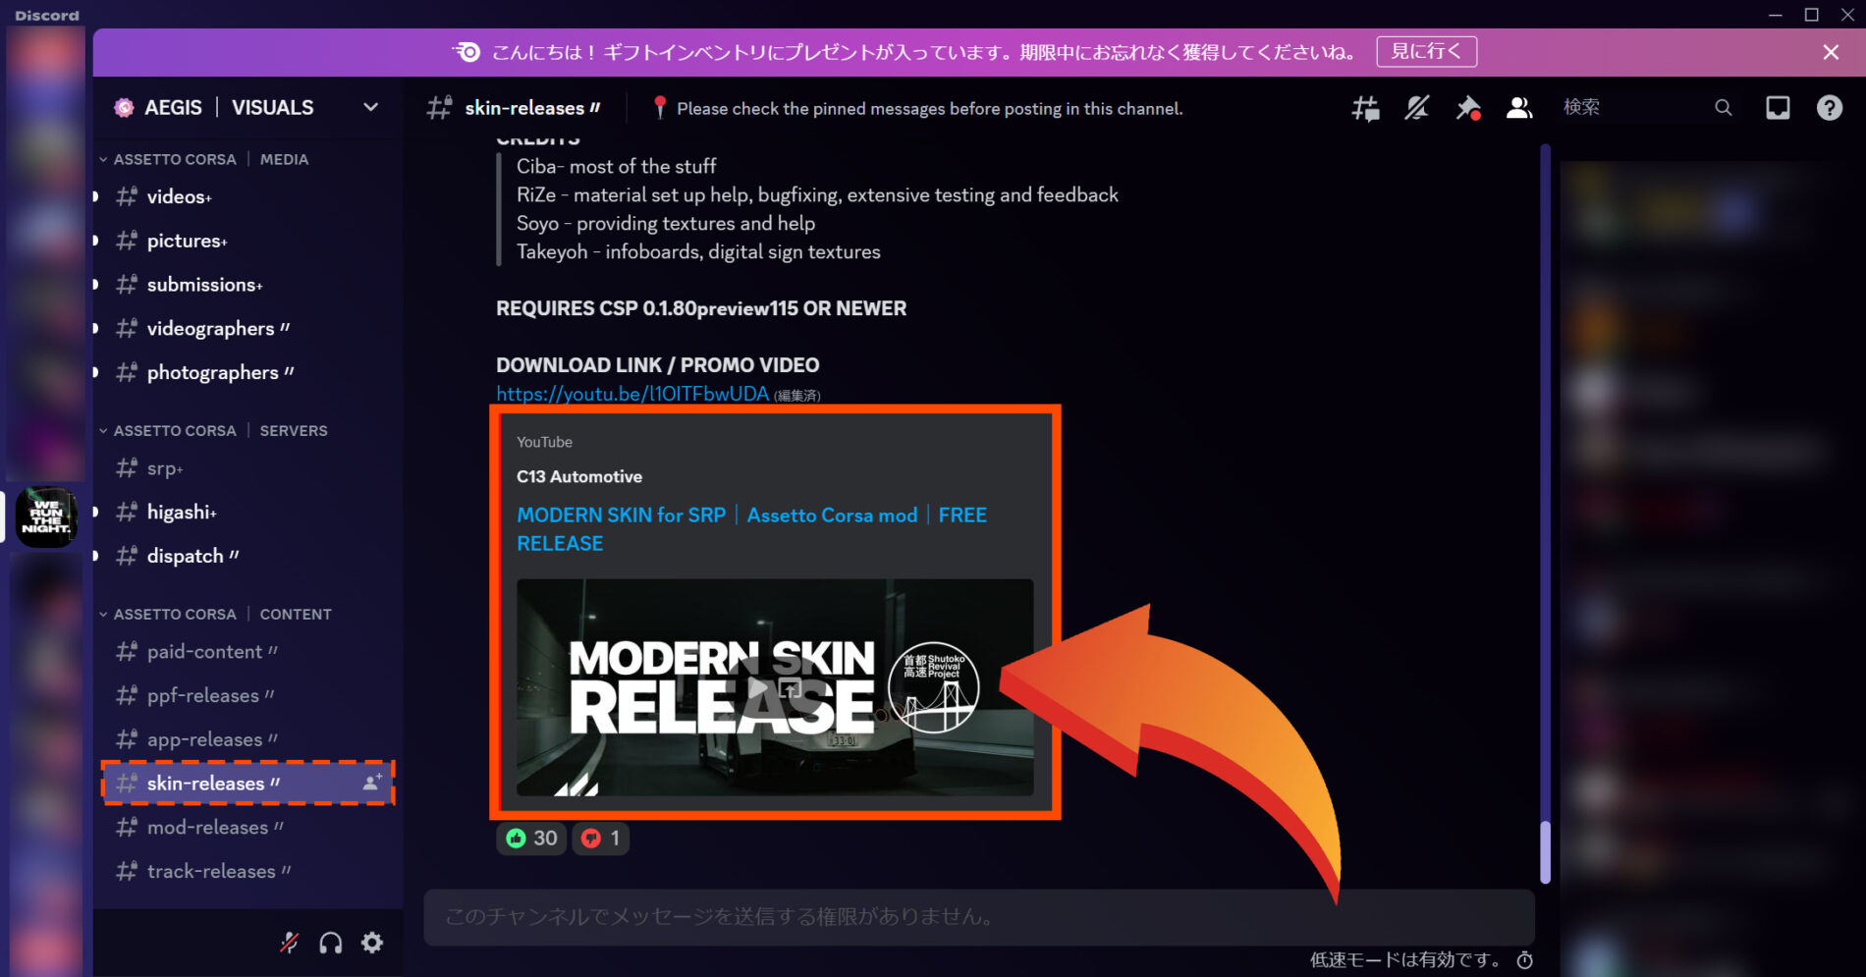
Task: Open the Threads icon in channel header
Action: point(1365,108)
